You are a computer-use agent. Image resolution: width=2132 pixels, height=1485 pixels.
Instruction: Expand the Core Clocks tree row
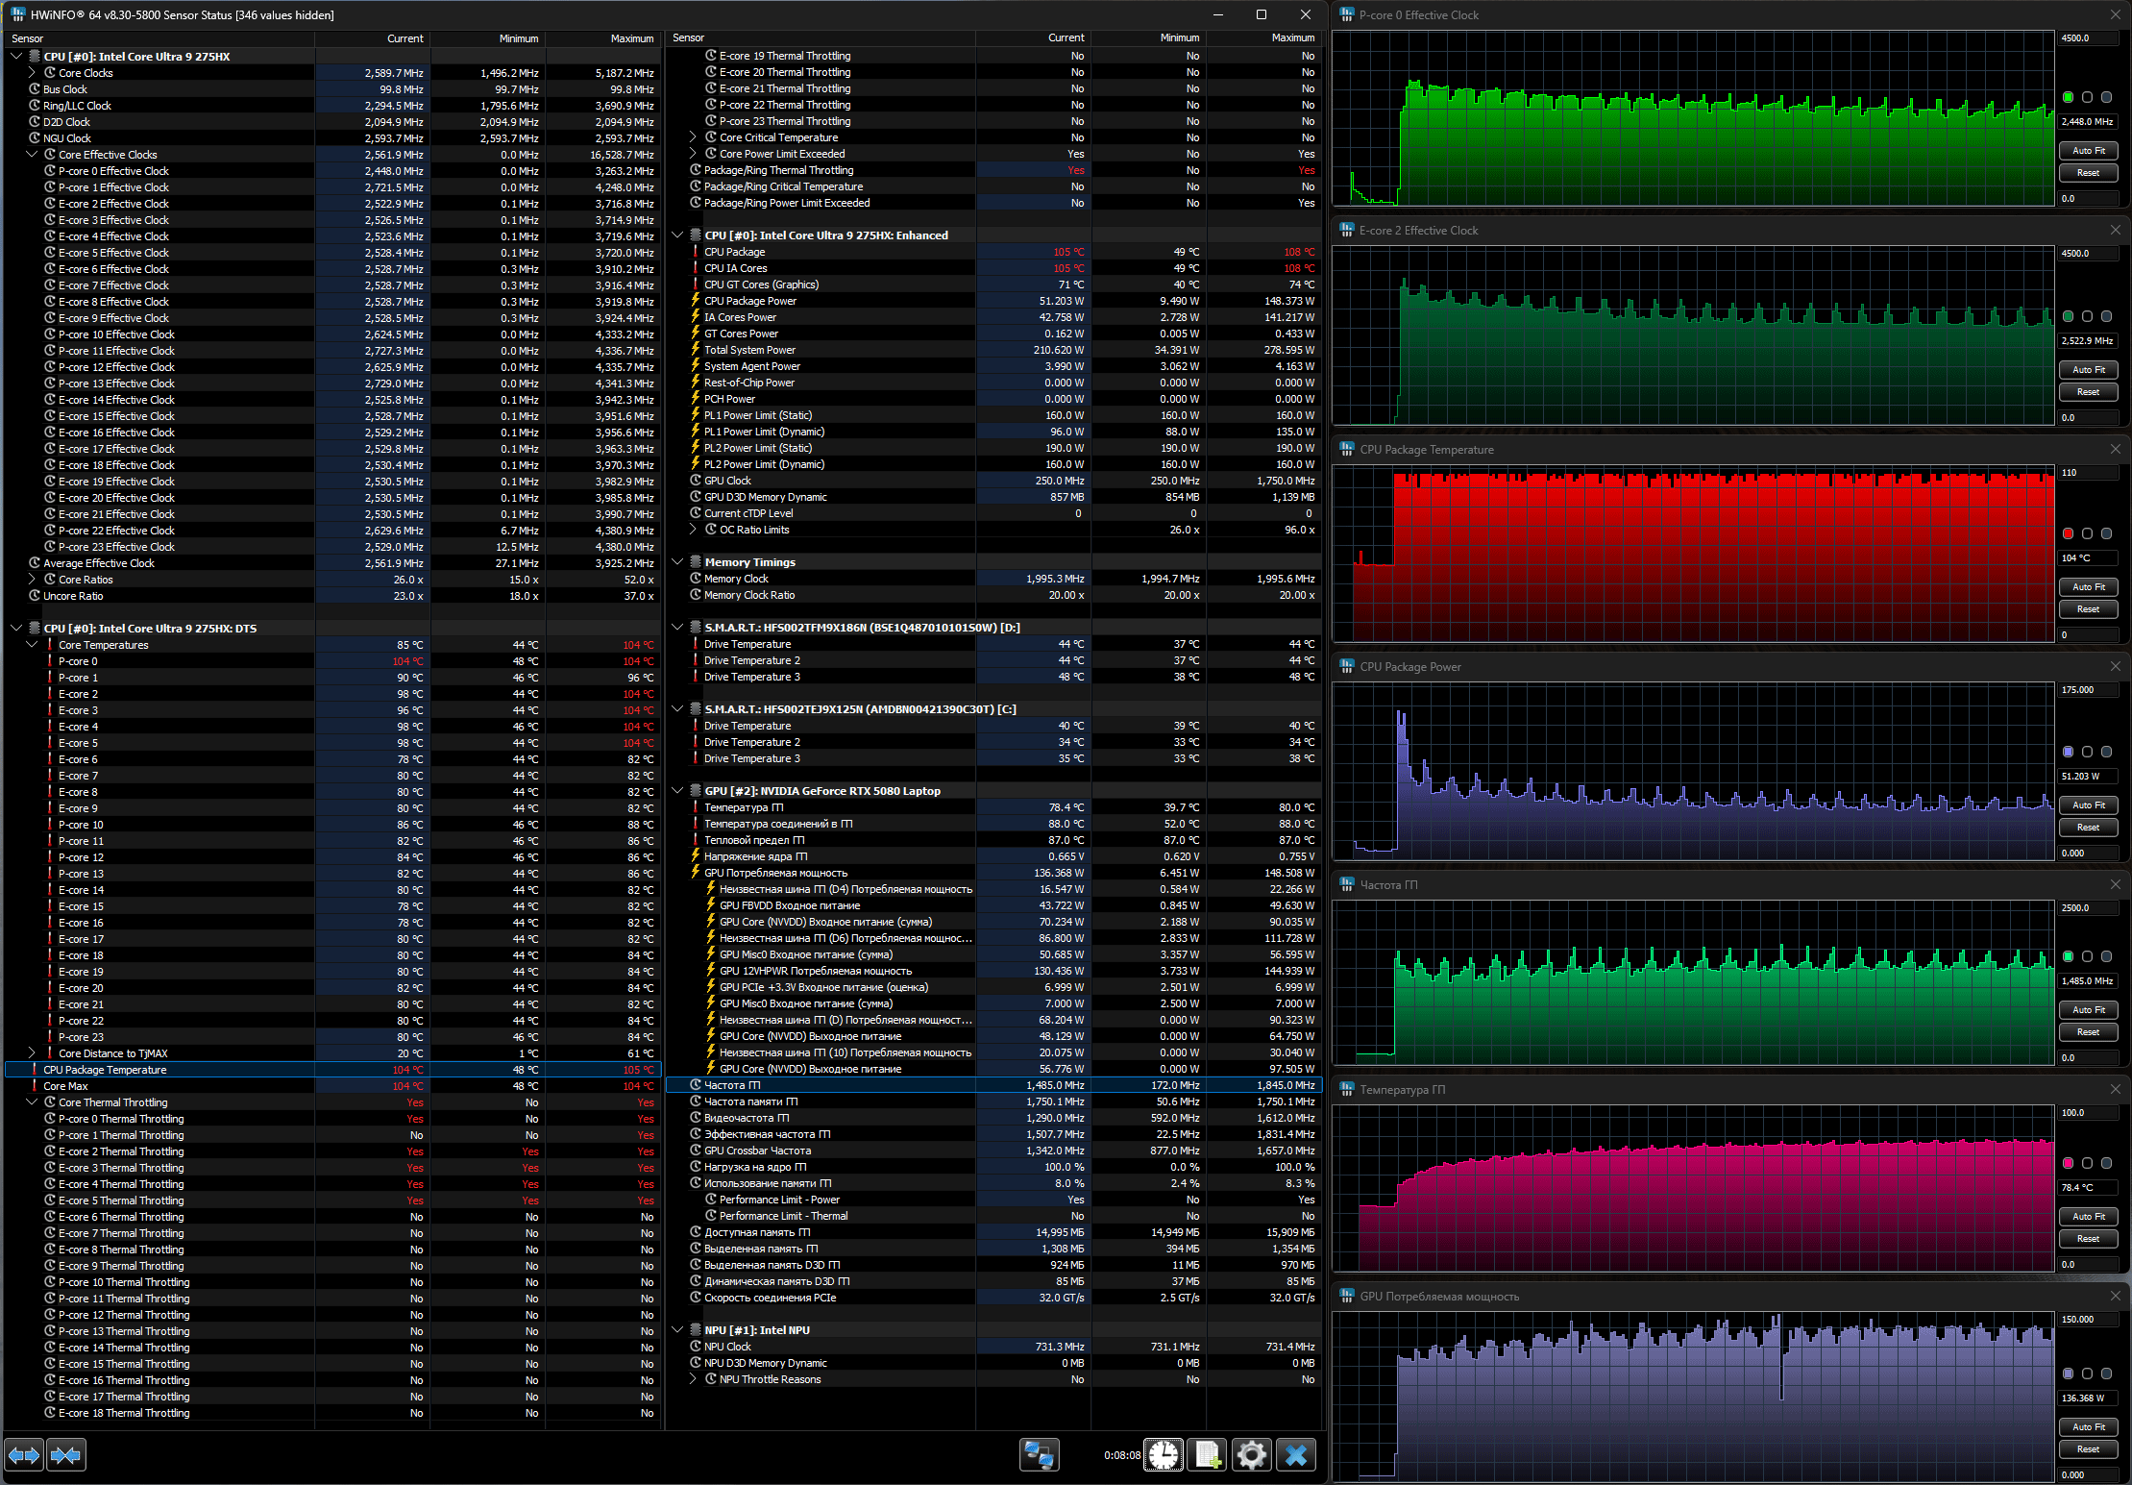(32, 73)
